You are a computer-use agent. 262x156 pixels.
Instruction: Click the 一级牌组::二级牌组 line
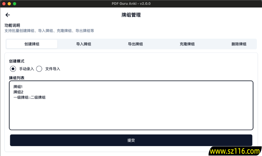coord(29,97)
